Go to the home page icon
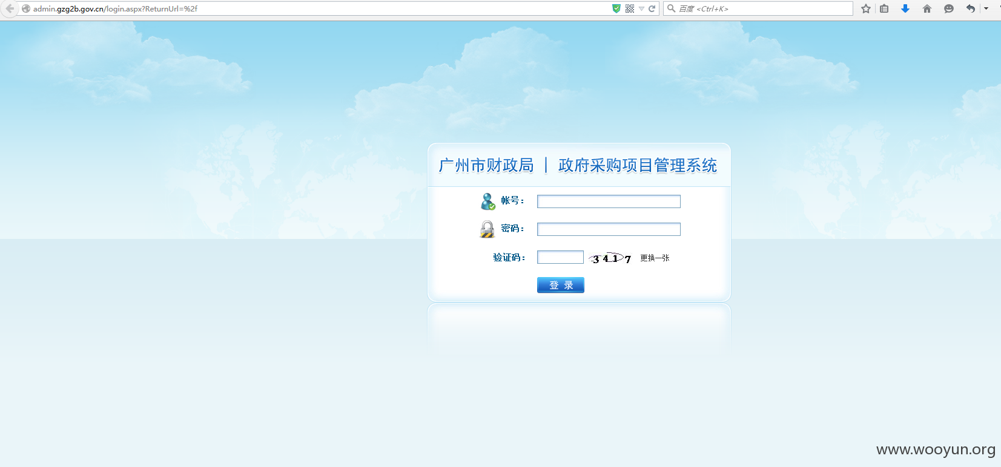Image resolution: width=1001 pixels, height=467 pixels. pos(927,8)
